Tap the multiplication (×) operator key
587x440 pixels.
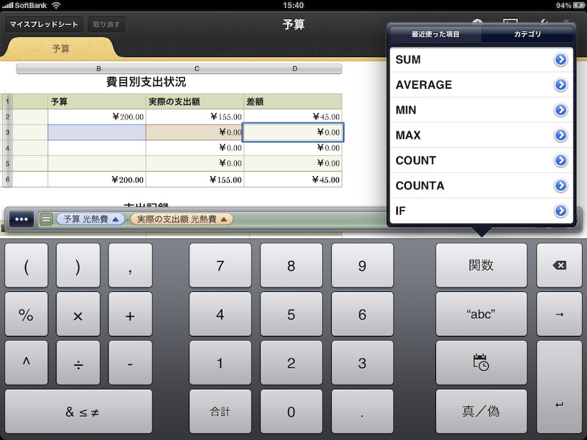click(x=79, y=314)
